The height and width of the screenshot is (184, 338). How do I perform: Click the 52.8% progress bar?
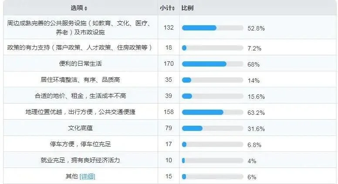tap(213, 28)
